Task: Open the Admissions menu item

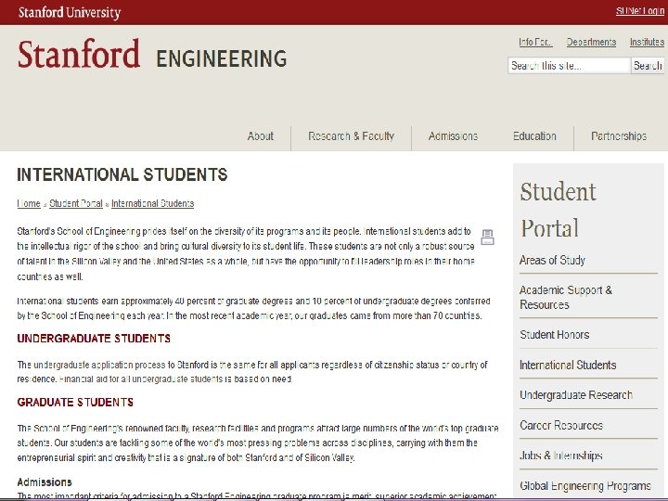Action: 453,136
